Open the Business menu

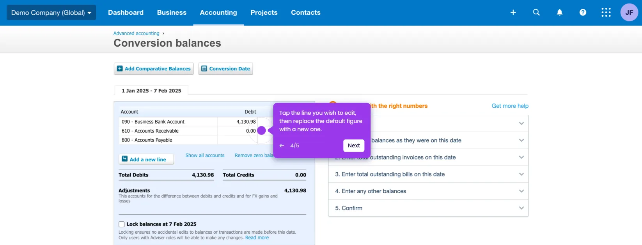[172, 12]
